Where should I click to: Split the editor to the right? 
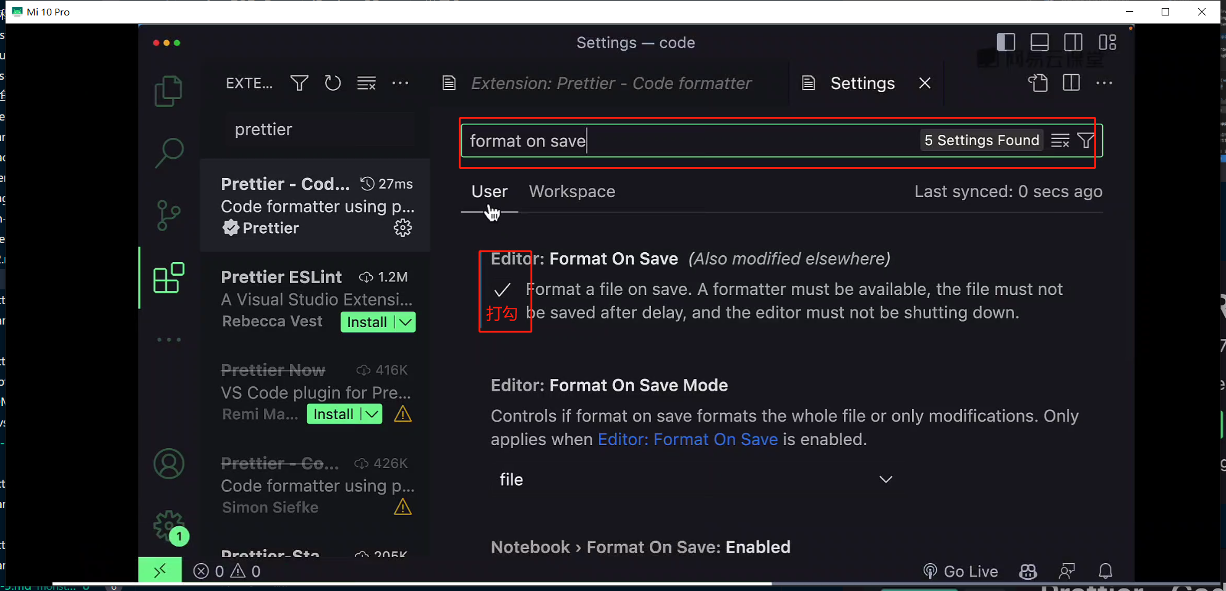pos(1071,83)
